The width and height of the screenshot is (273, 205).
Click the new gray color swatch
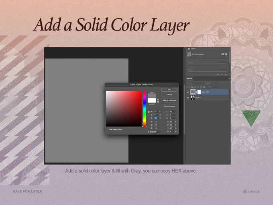152,96
